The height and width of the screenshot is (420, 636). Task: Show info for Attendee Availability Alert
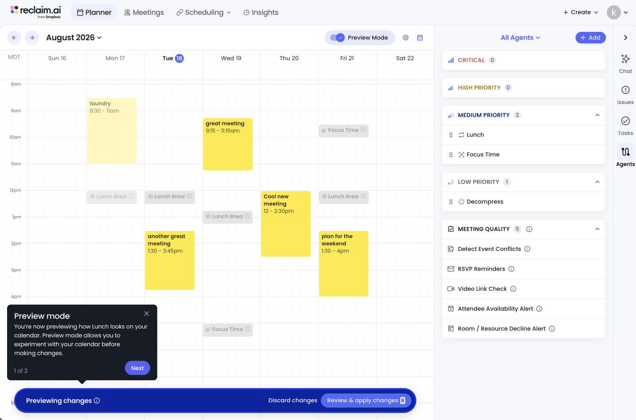539,308
